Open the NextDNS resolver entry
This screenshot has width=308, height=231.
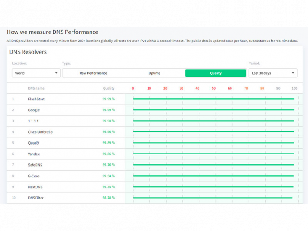tap(35, 187)
